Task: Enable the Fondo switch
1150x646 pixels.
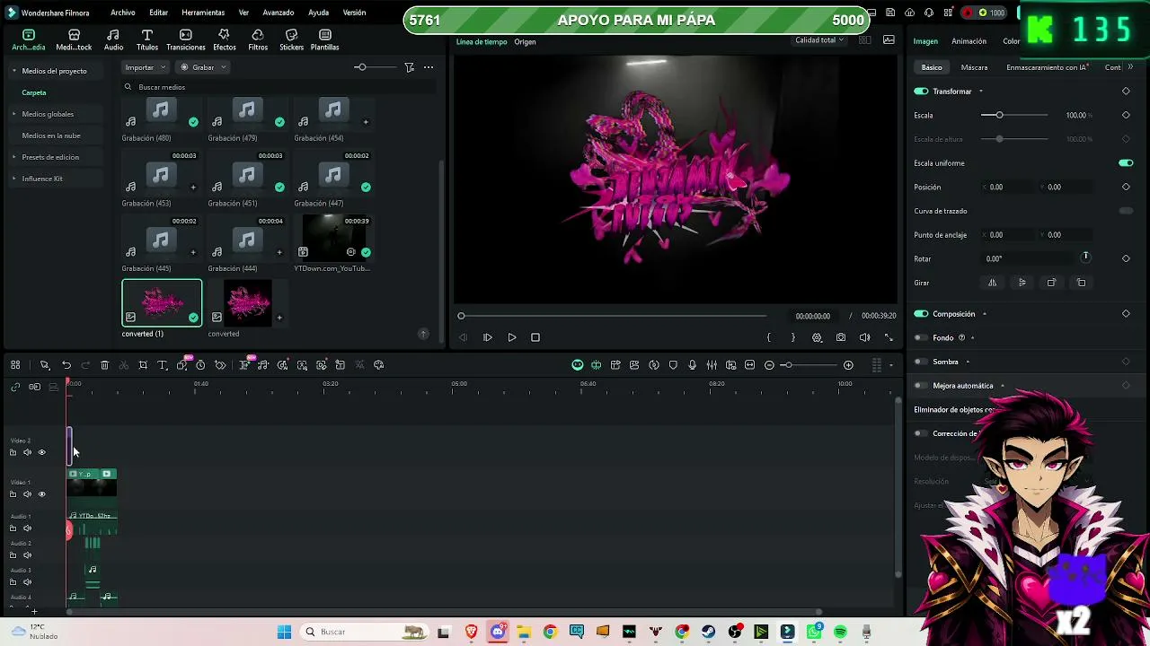Action: click(x=921, y=338)
